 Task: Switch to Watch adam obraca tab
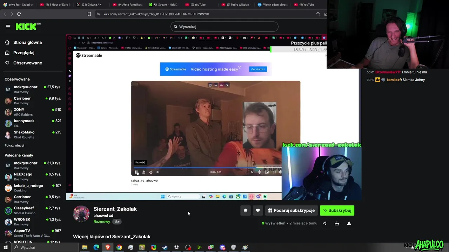pos(273,5)
